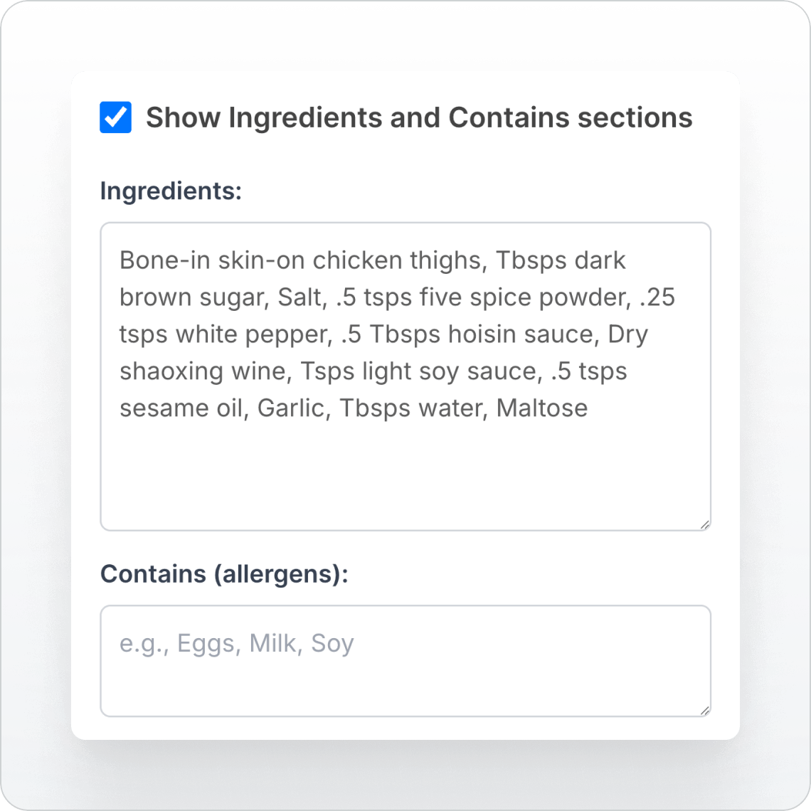Select the word Maltose in ingredients

click(542, 408)
